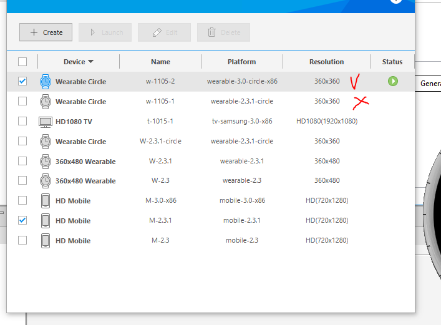This screenshot has height=325, width=441.
Task: Click the watch icon in the w-1105-1 row
Action: coord(46,101)
